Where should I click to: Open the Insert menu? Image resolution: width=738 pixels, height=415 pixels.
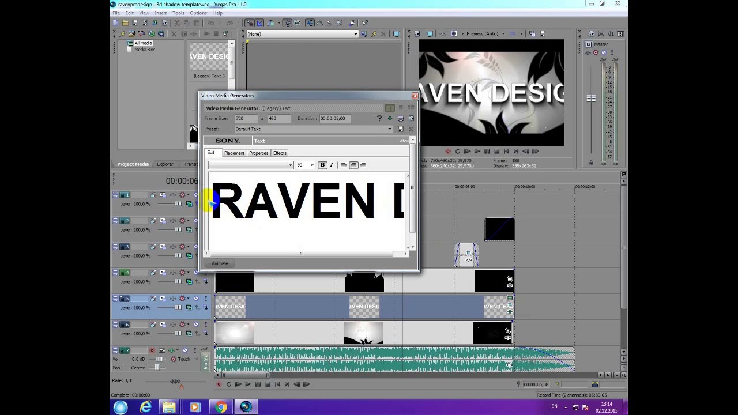pyautogui.click(x=160, y=13)
